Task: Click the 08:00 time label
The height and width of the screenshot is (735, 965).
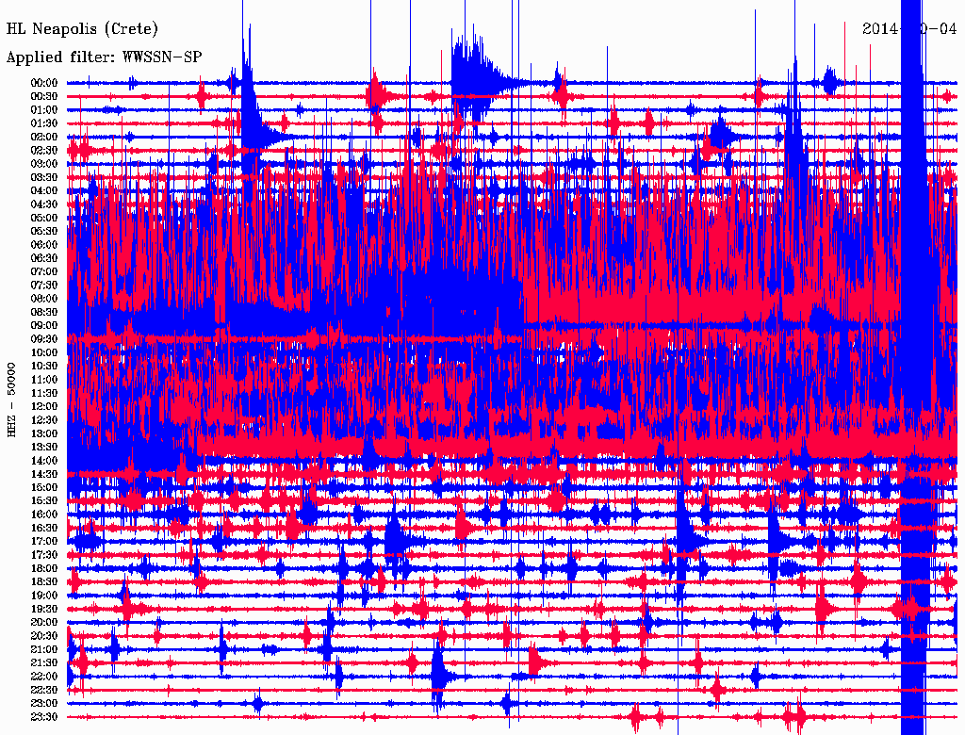Action: tap(44, 299)
